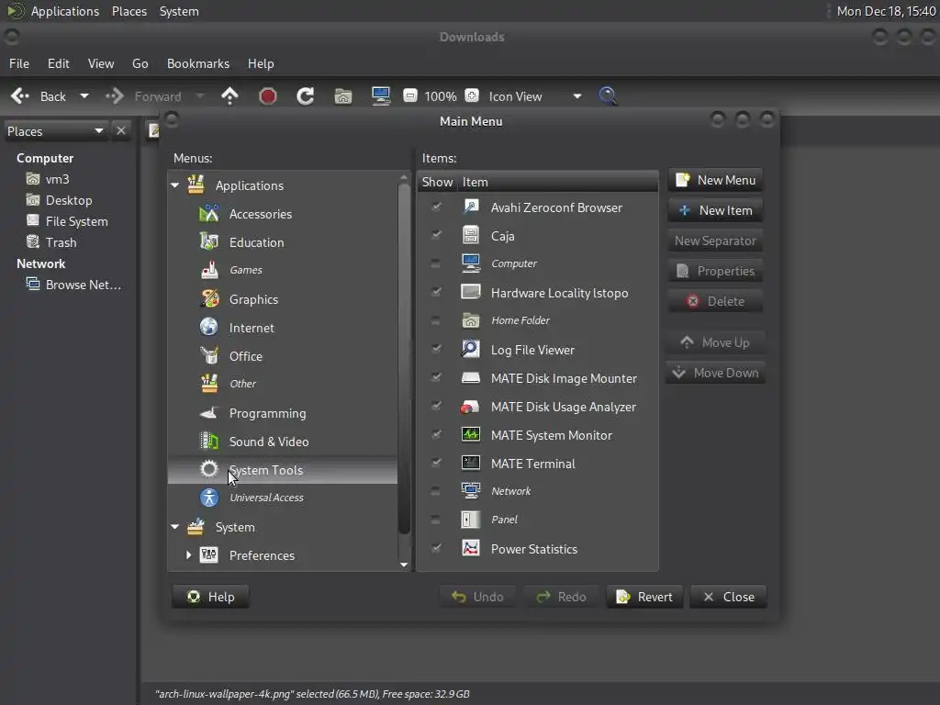
Task: Click the MATE Terminal icon
Action: click(x=471, y=463)
